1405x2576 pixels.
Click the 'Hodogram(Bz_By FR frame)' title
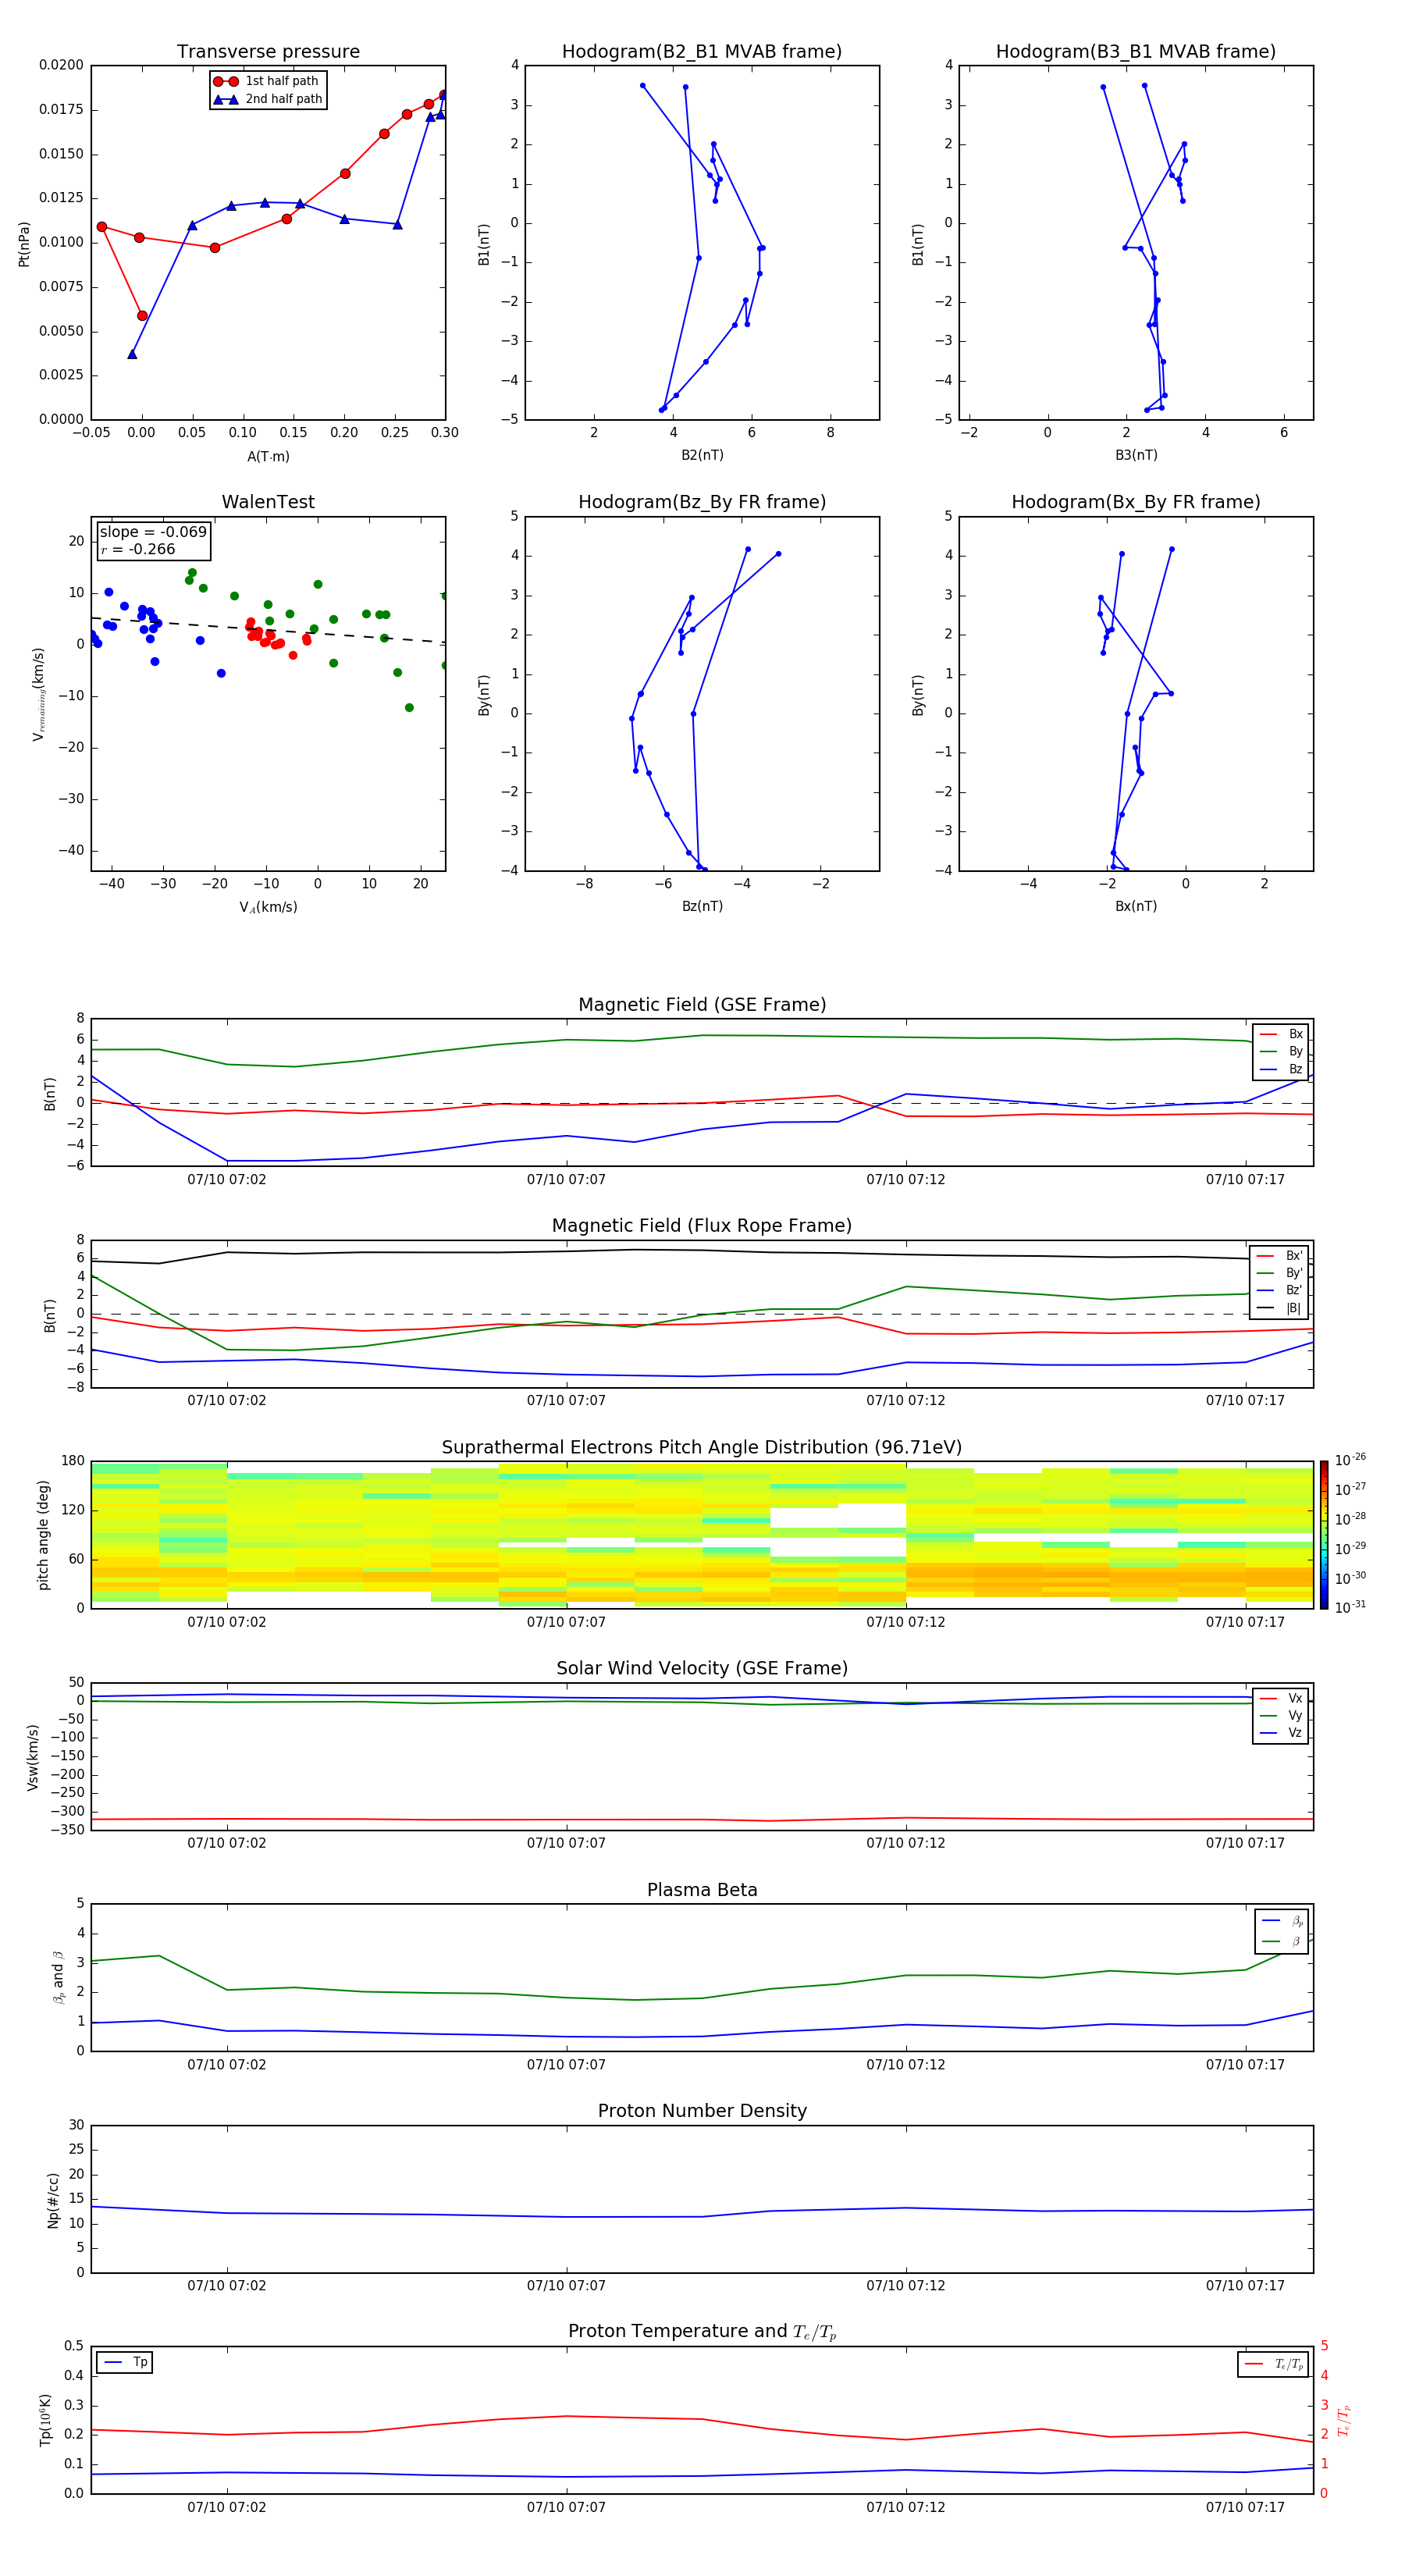[x=702, y=502]
